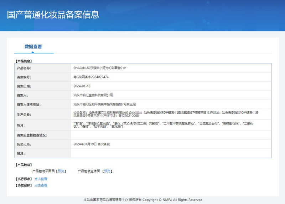Click the 【功效宣称】 label
Viewport: 285px width, 204px height.
click(24, 185)
